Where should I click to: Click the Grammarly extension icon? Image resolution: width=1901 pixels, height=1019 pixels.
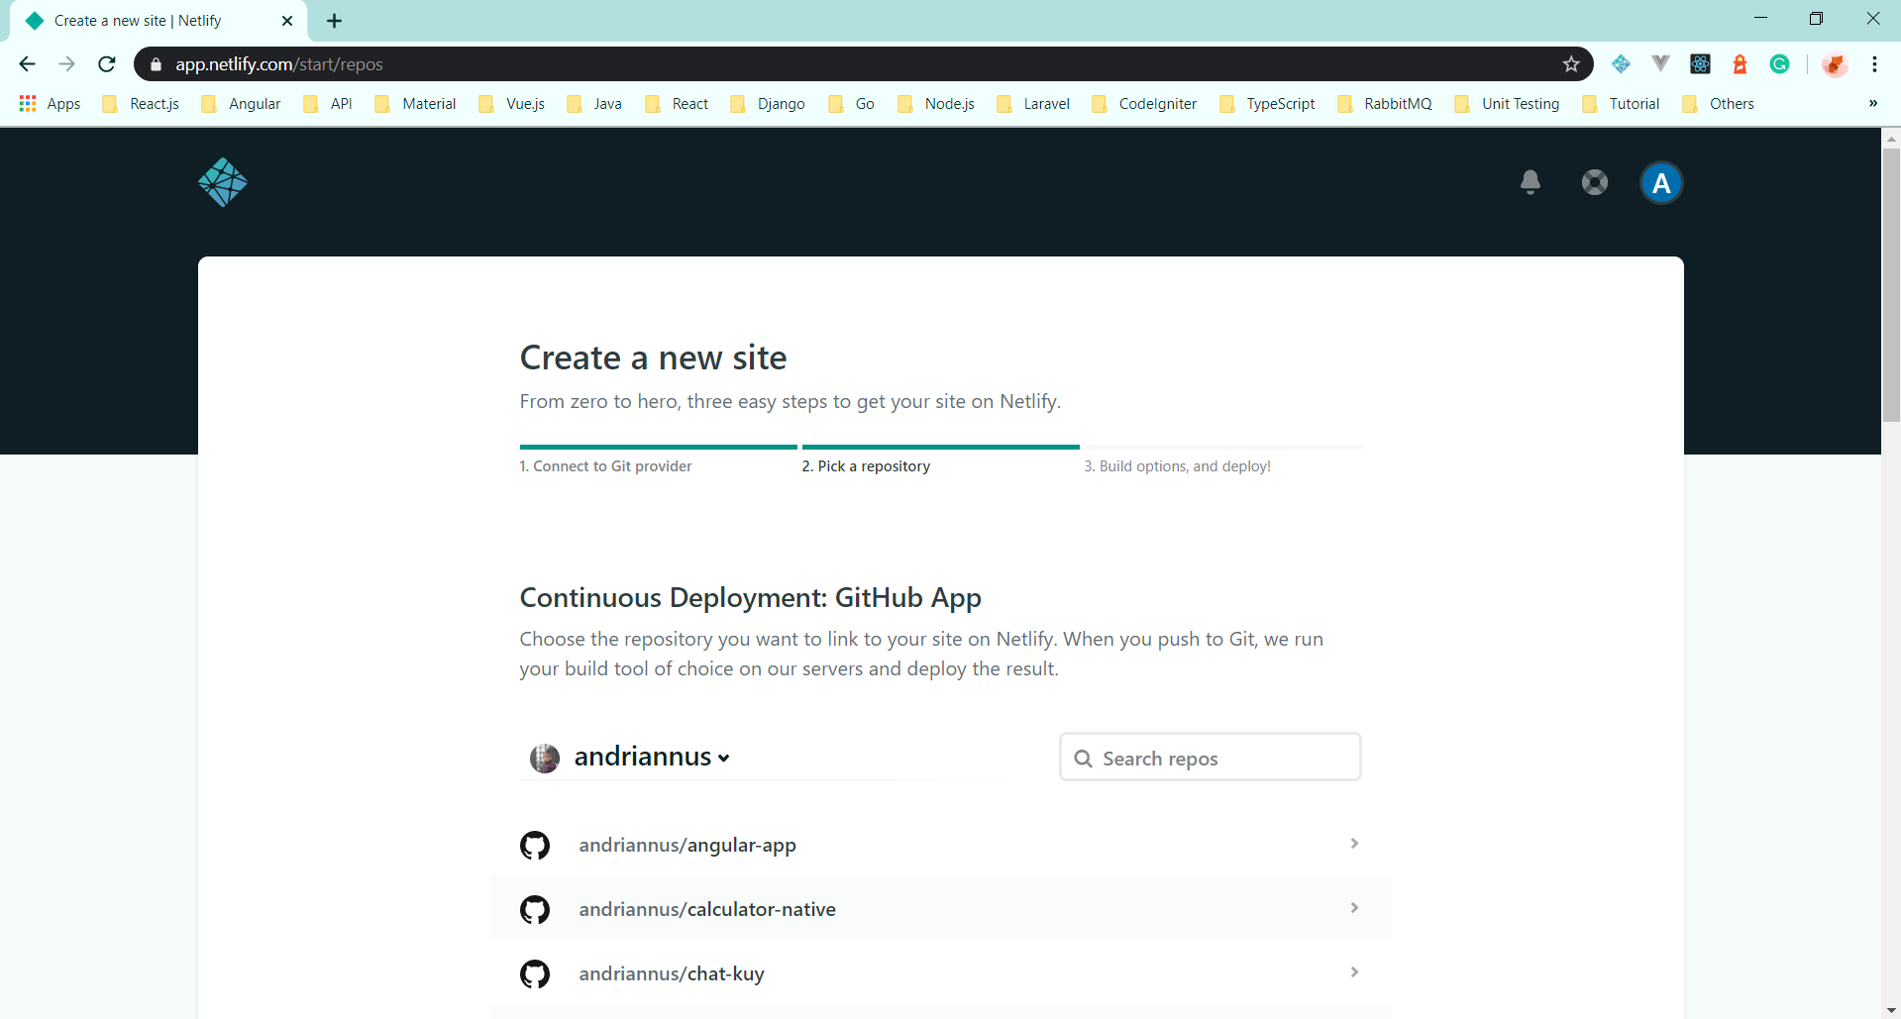[1779, 63]
